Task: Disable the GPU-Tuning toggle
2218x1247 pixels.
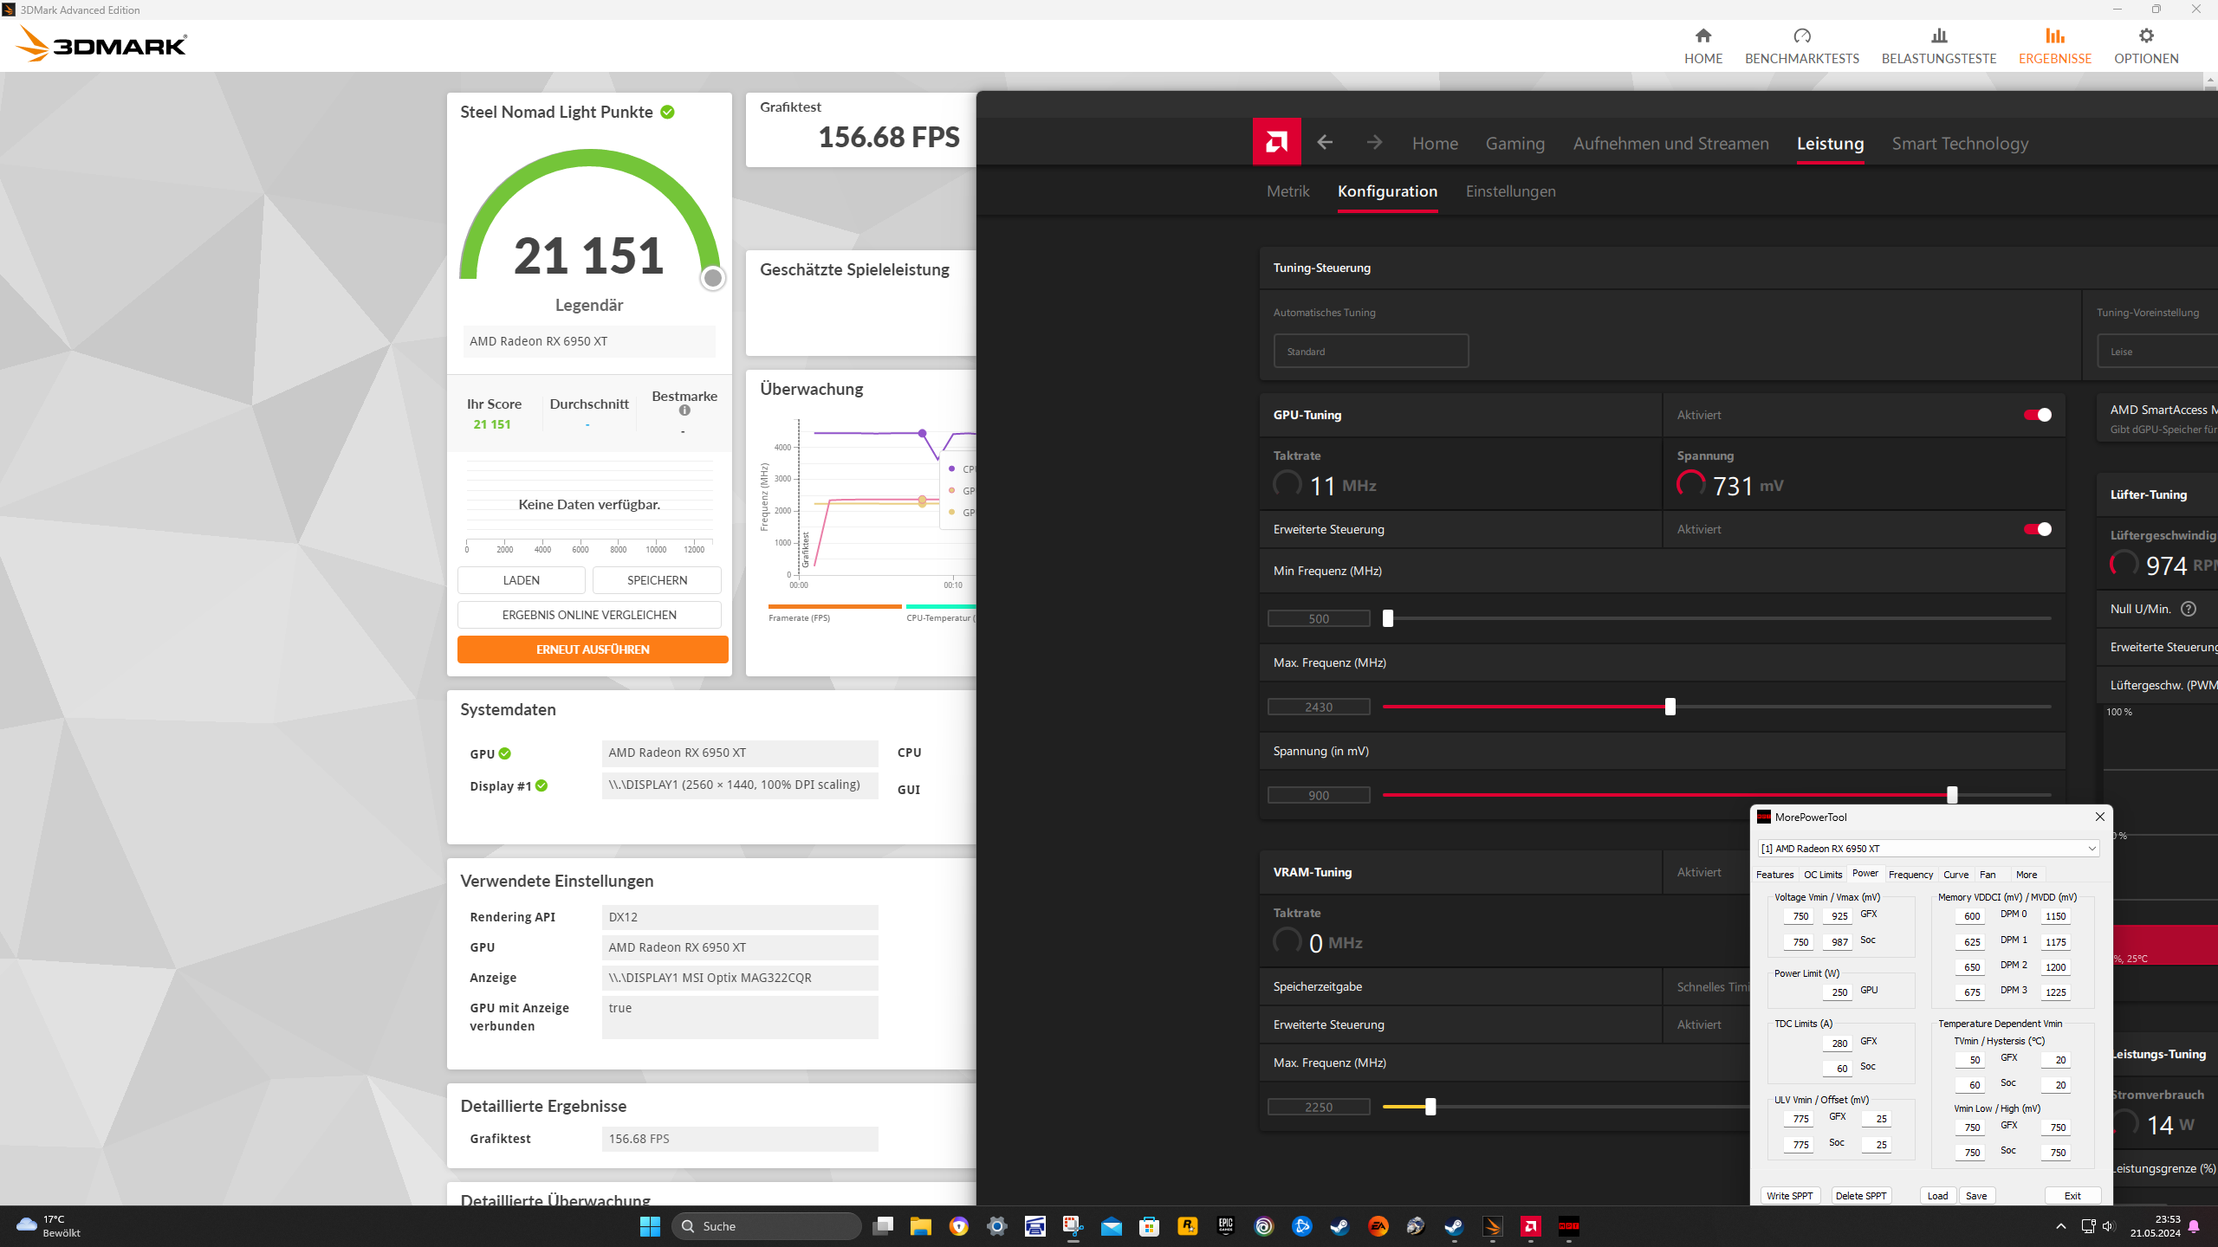Action: pyautogui.click(x=2037, y=415)
